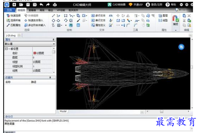This screenshot has width=199, height=133.
Task: Click the insert image icon
Action: 71,25
